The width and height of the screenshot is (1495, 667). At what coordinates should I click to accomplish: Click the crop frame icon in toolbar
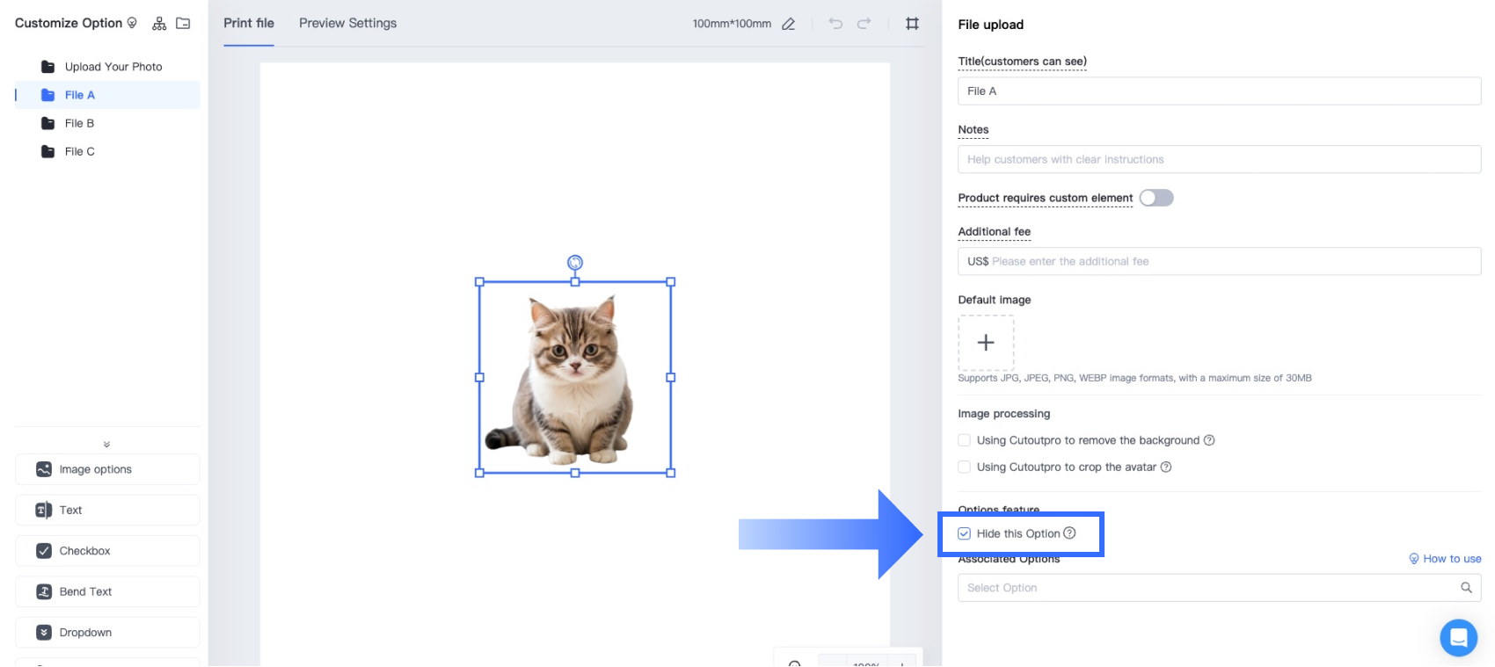pyautogui.click(x=912, y=24)
